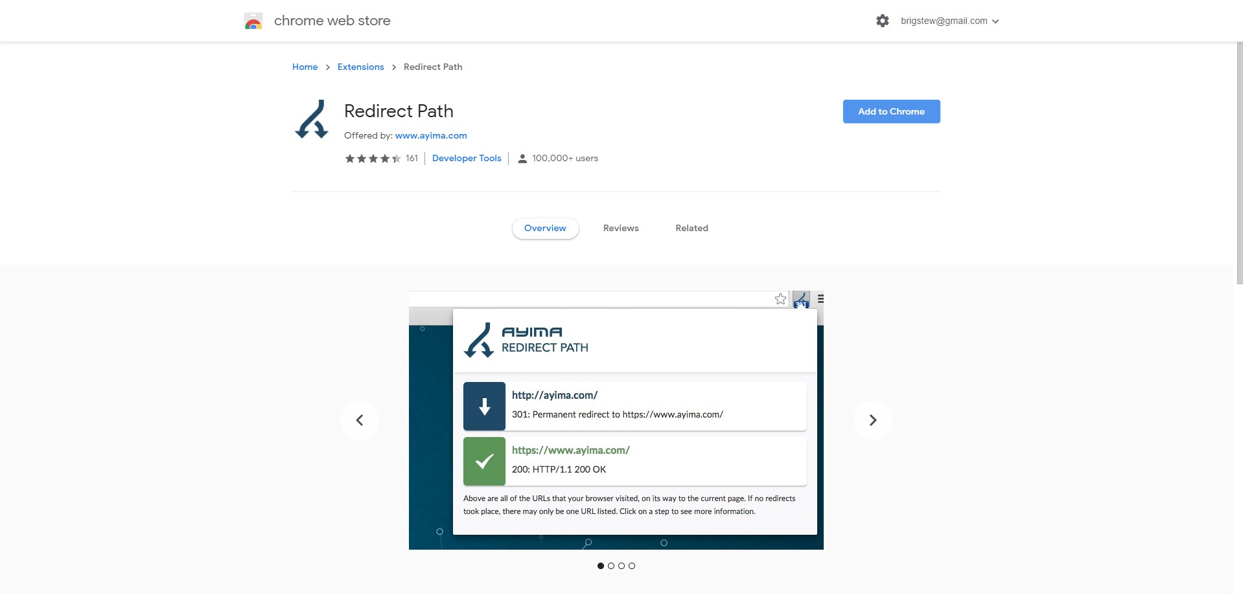Expand the brigstew@gmail.com account dropdown
The height and width of the screenshot is (606, 1243).
(x=950, y=21)
